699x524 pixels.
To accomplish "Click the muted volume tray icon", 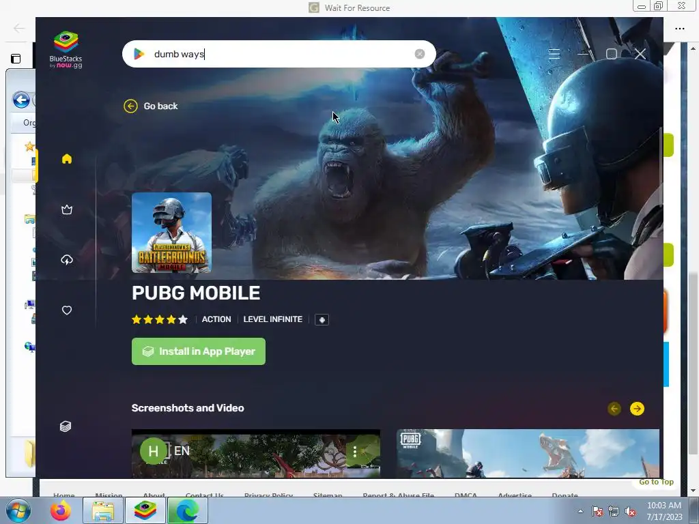I will pyautogui.click(x=630, y=511).
